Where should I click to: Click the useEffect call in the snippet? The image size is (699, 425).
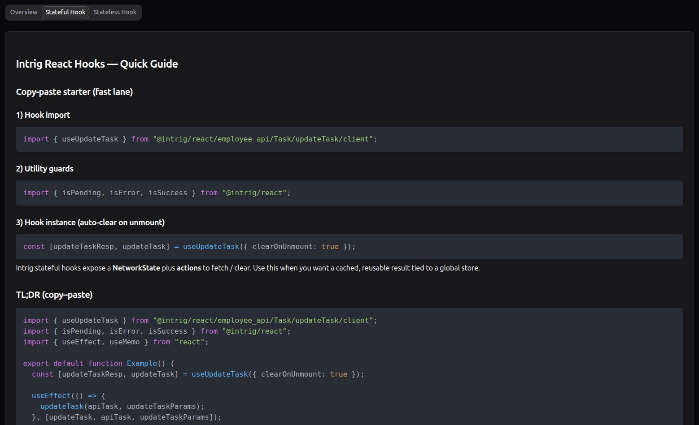click(51, 395)
